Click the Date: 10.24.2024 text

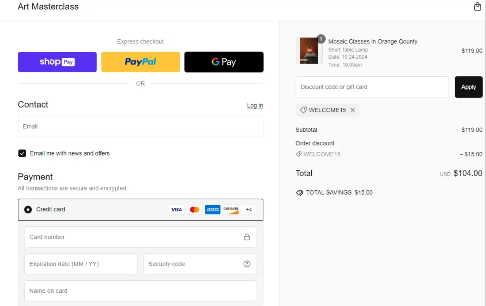pyautogui.click(x=348, y=57)
